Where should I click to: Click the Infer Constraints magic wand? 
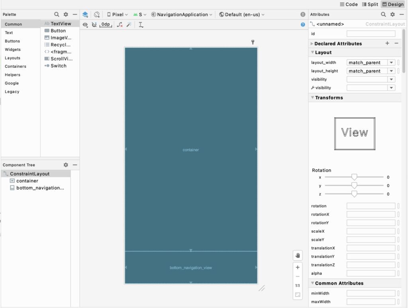129,24
